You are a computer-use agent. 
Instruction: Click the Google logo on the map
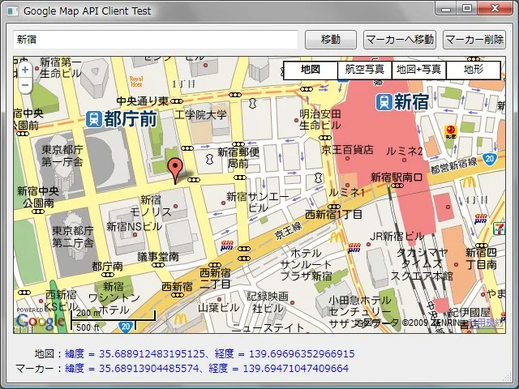(39, 322)
